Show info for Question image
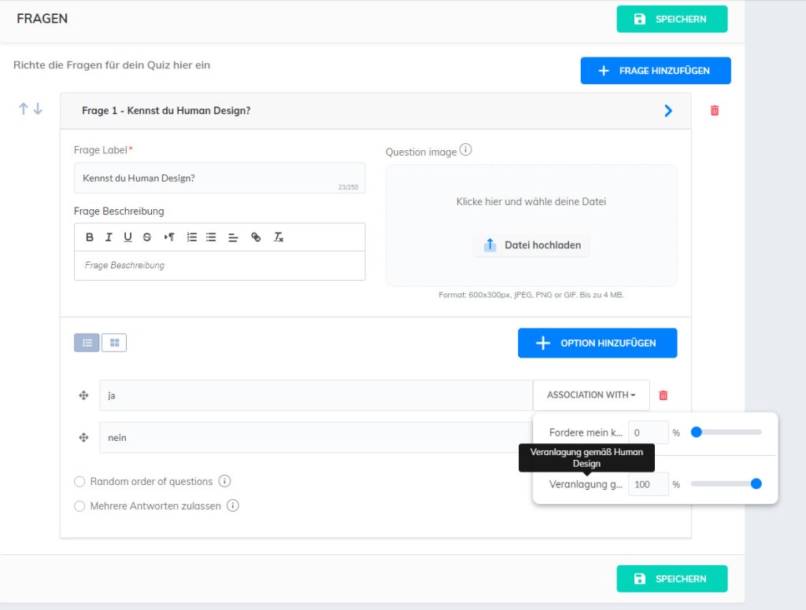Screen dimensions: 806x610 coord(465,149)
